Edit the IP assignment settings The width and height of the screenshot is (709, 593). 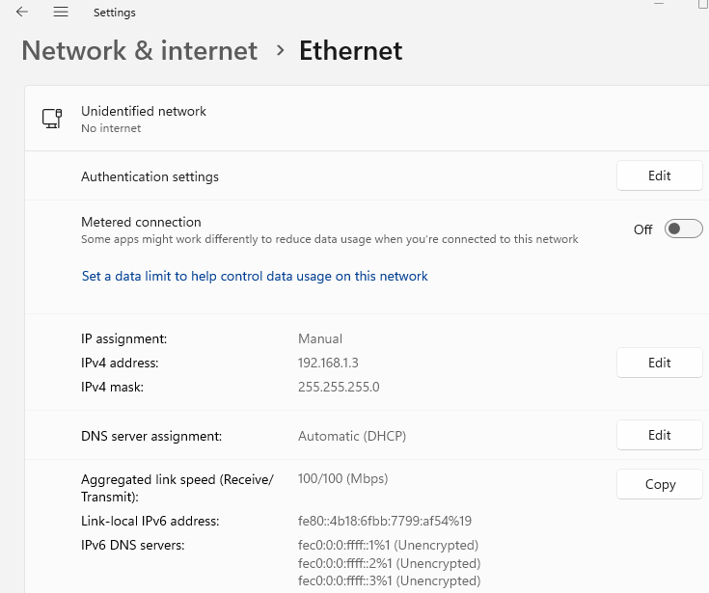(659, 363)
